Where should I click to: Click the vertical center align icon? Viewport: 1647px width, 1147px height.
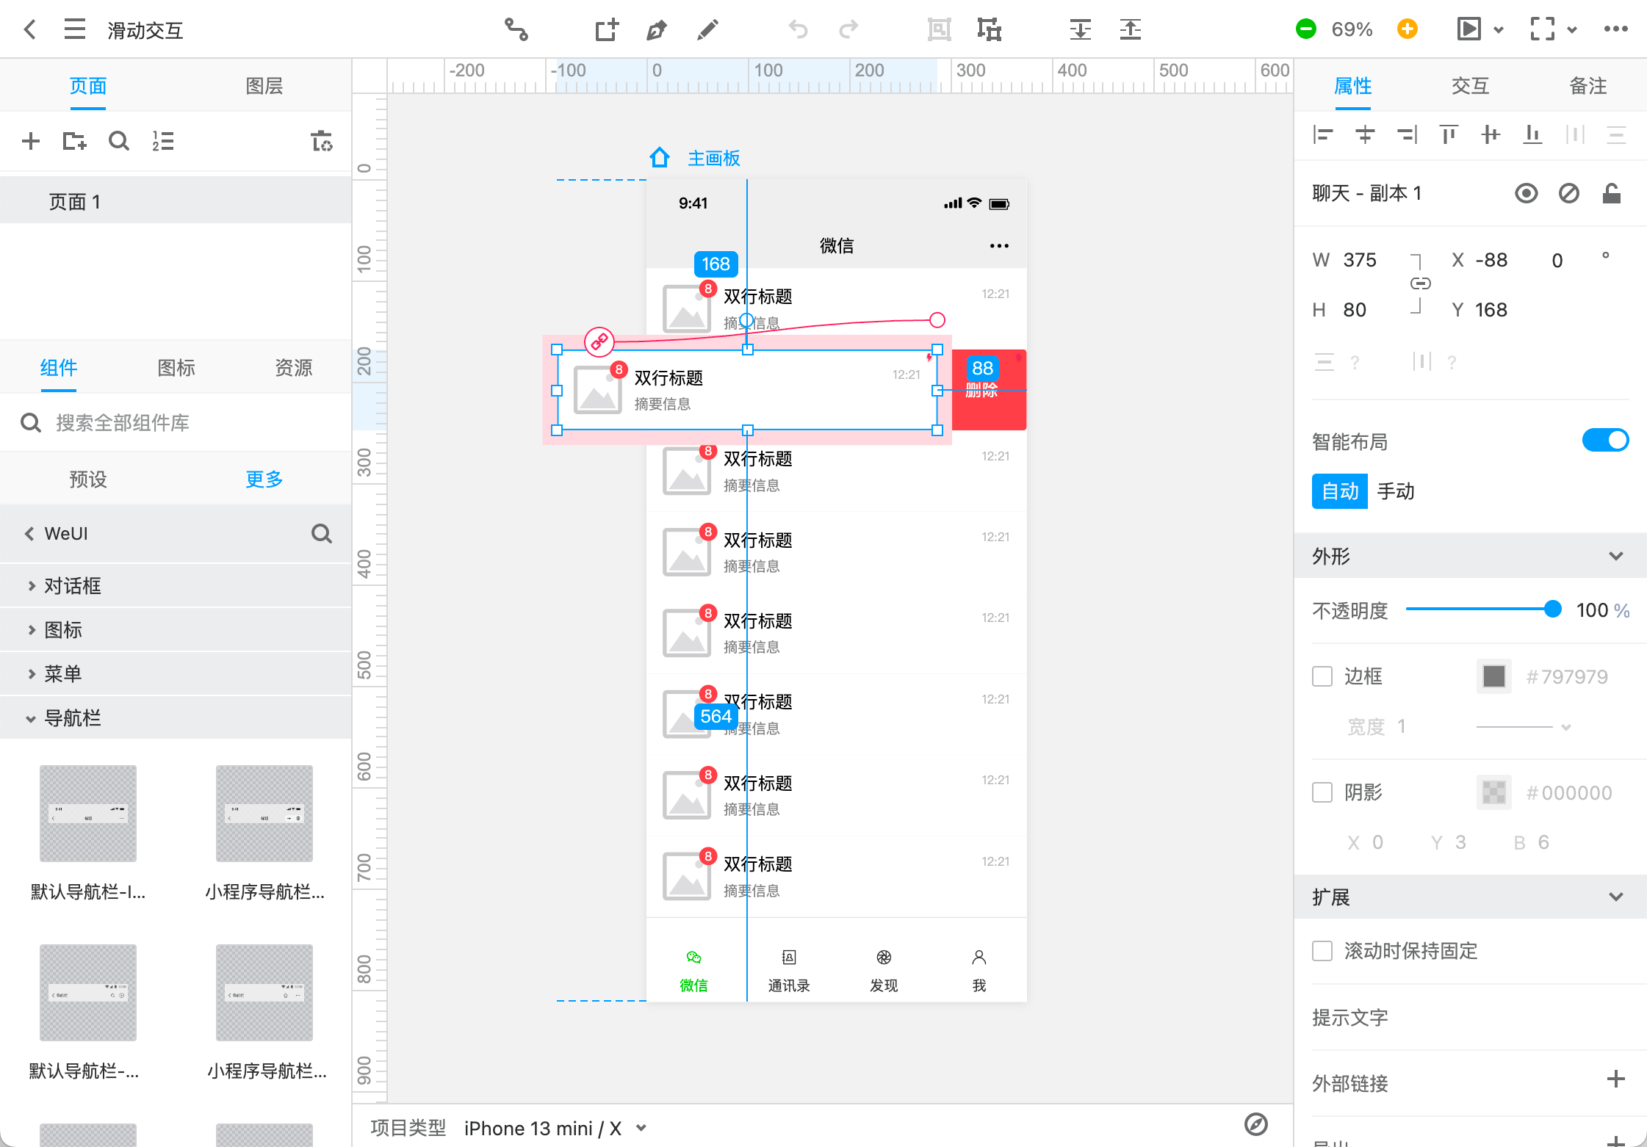[1491, 135]
